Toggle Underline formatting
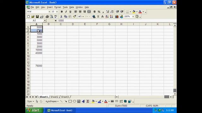202x113 pixels. point(70,12)
